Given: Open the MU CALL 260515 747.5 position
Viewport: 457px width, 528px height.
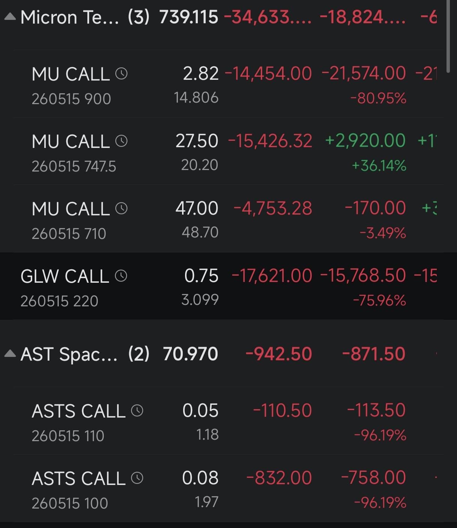Looking at the screenshot, I should tap(228, 151).
